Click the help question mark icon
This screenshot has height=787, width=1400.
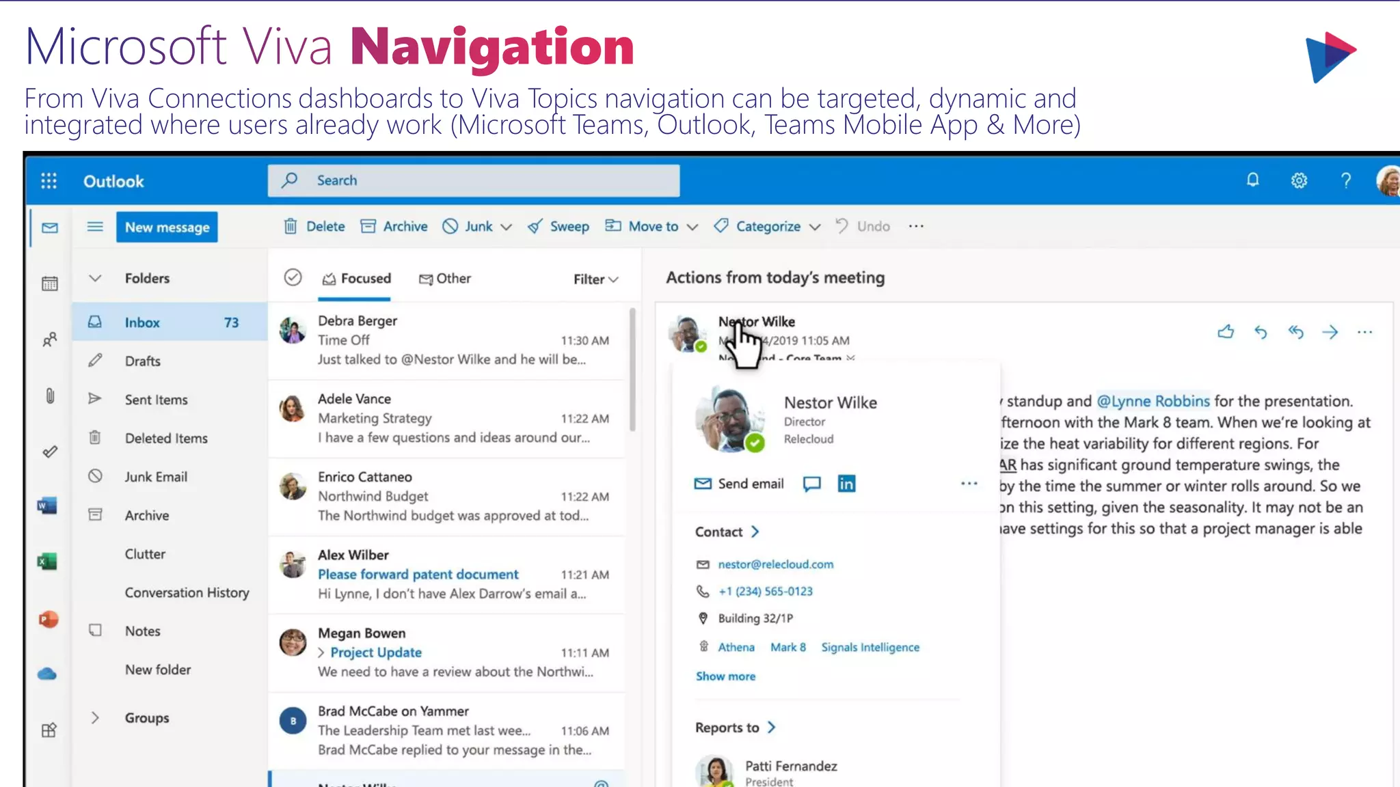[x=1345, y=180]
